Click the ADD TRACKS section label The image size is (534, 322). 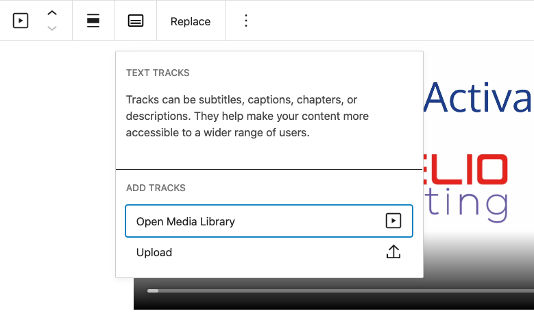point(156,188)
